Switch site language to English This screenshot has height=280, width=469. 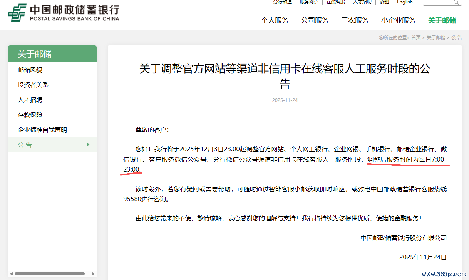coord(405,2)
